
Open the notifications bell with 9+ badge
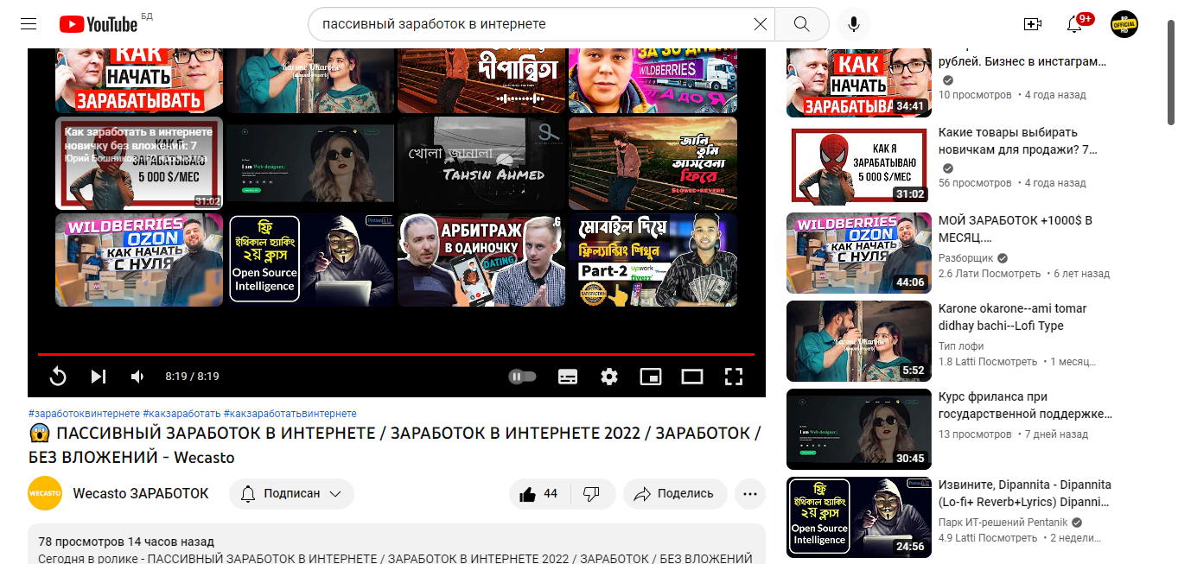pyautogui.click(x=1074, y=24)
